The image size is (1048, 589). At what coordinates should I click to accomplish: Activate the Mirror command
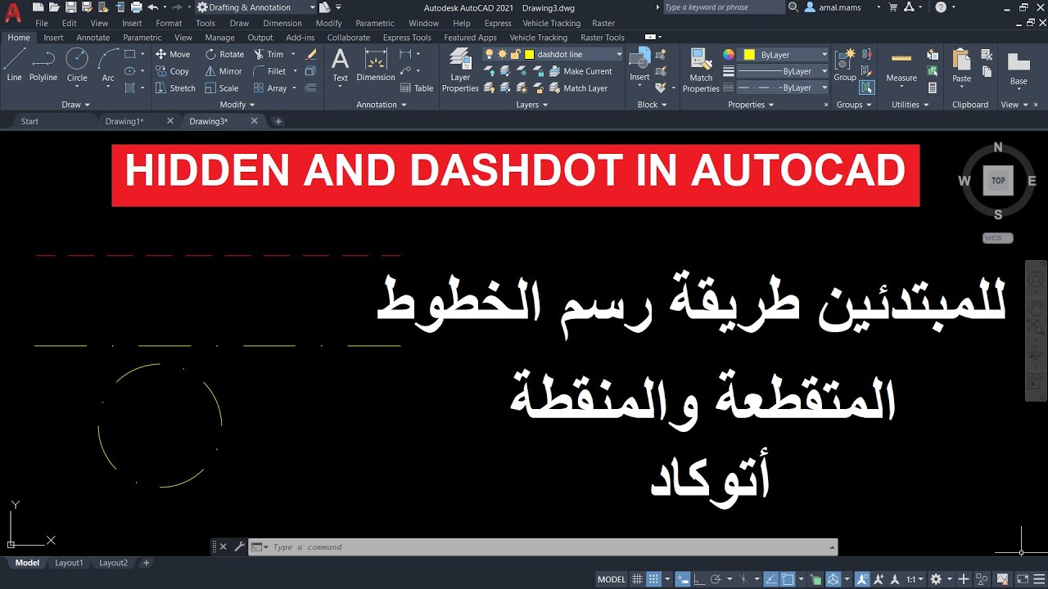coord(224,71)
